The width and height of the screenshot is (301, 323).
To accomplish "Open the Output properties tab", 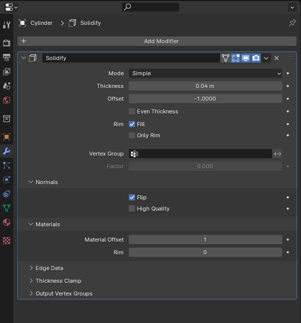I will pos(7,57).
